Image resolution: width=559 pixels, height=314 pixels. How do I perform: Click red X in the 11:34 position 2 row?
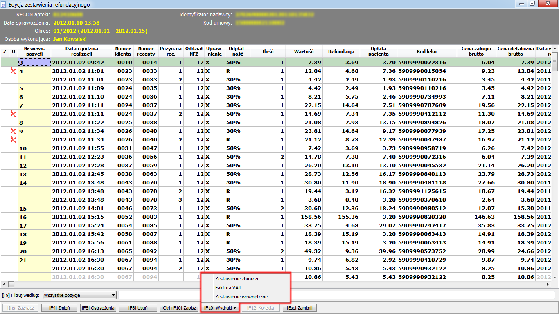click(13, 139)
